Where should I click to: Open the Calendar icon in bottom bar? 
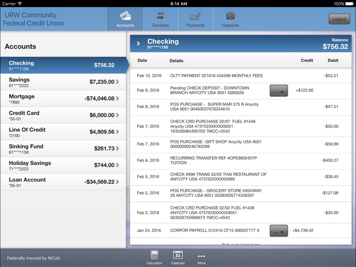click(178, 255)
